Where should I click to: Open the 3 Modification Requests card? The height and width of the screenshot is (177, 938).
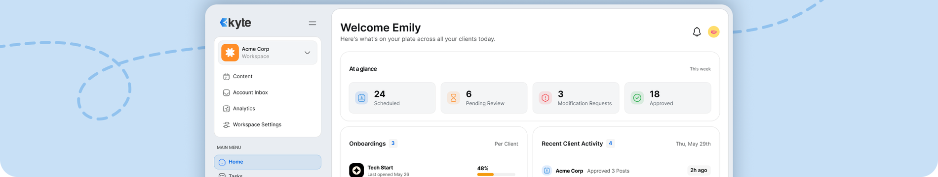click(x=576, y=98)
